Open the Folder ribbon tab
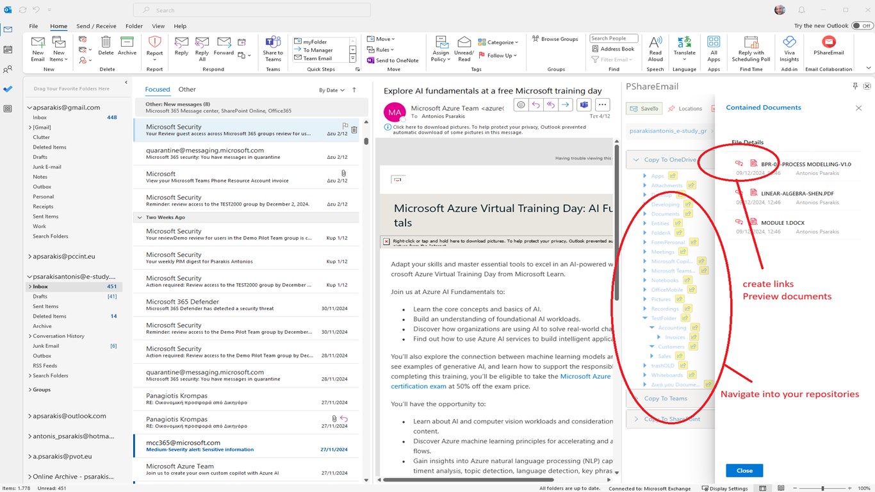The height and width of the screenshot is (492, 875). pyautogui.click(x=134, y=26)
